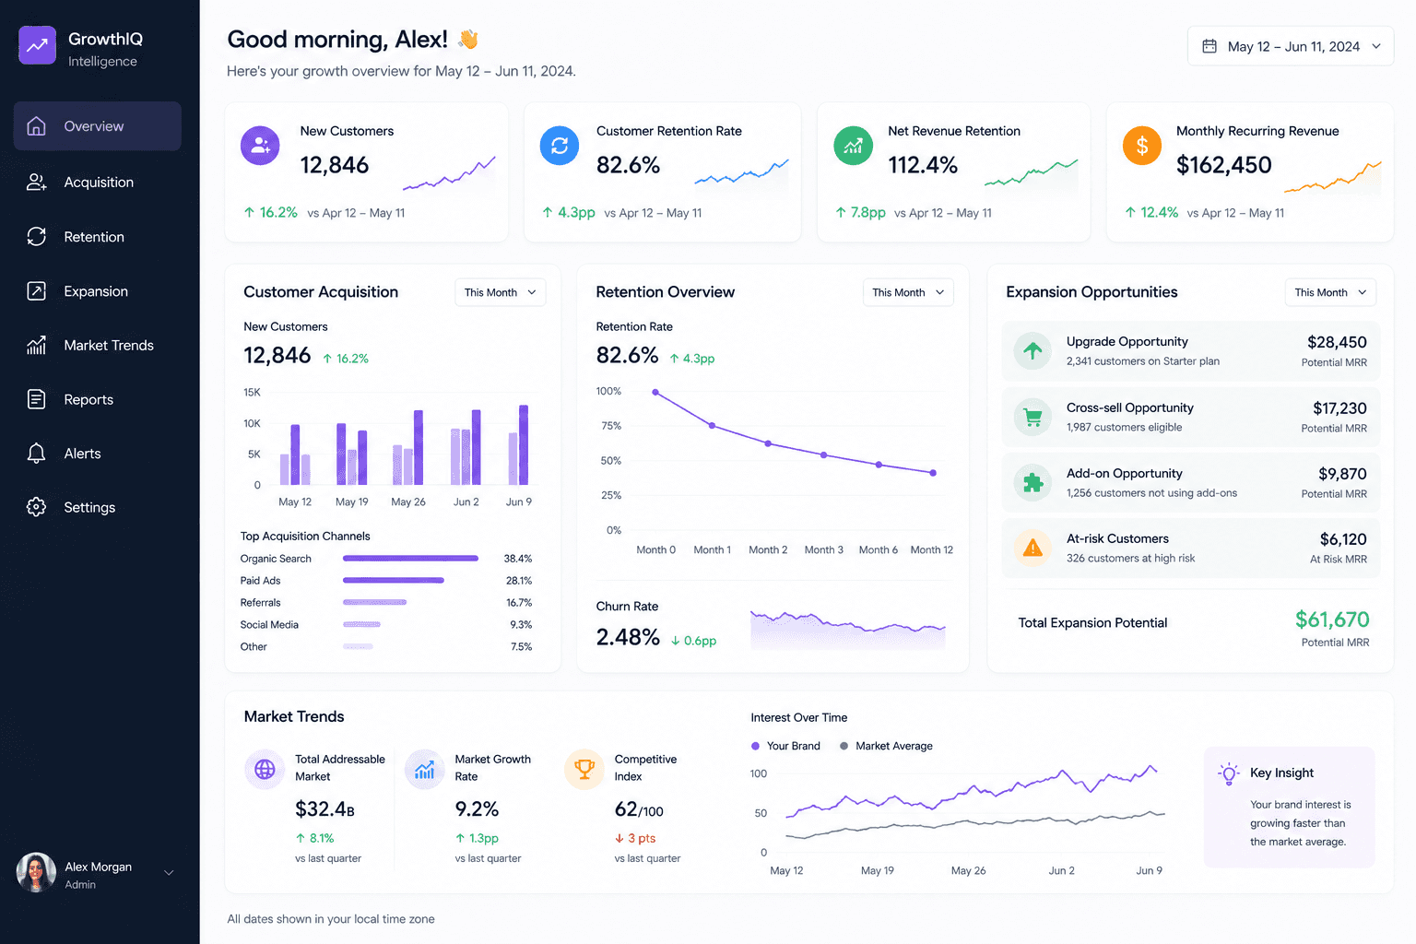Click the New Customers purple user icon
Screen dimensions: 1416x944
pos(260,146)
